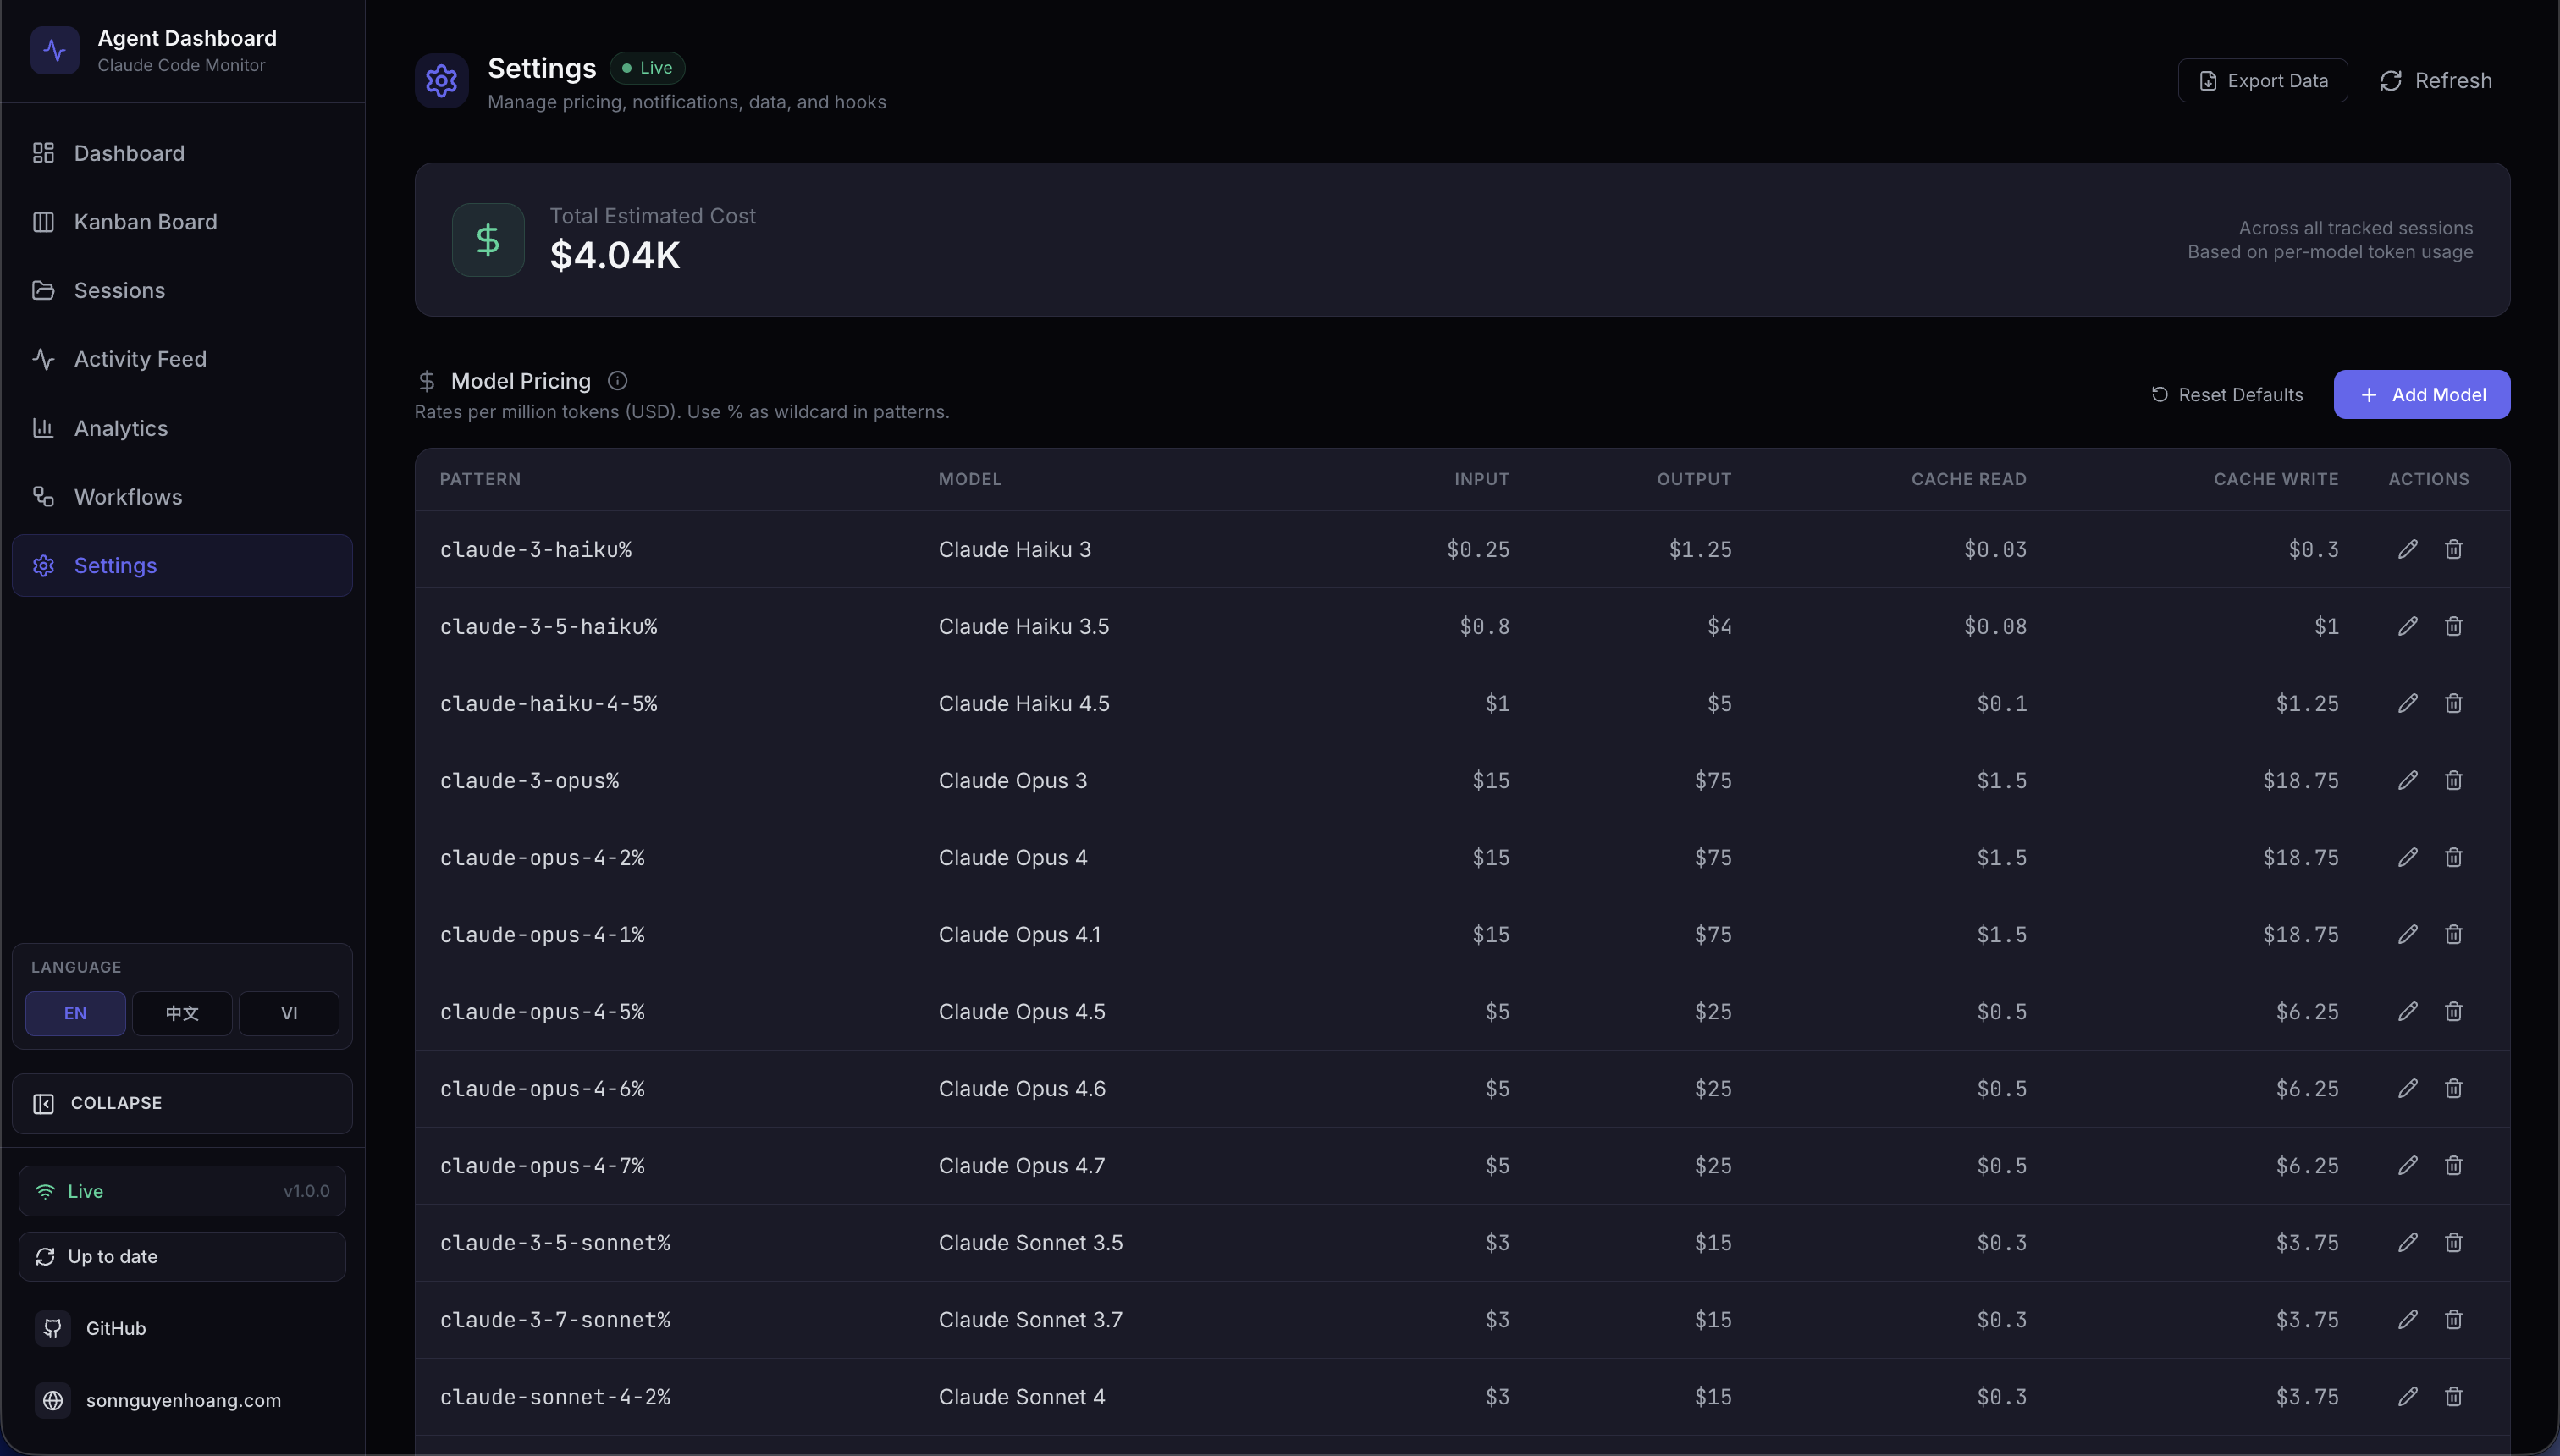The height and width of the screenshot is (1456, 2560).
Task: Show Model Pricing info tooltip icon
Action: 617,381
